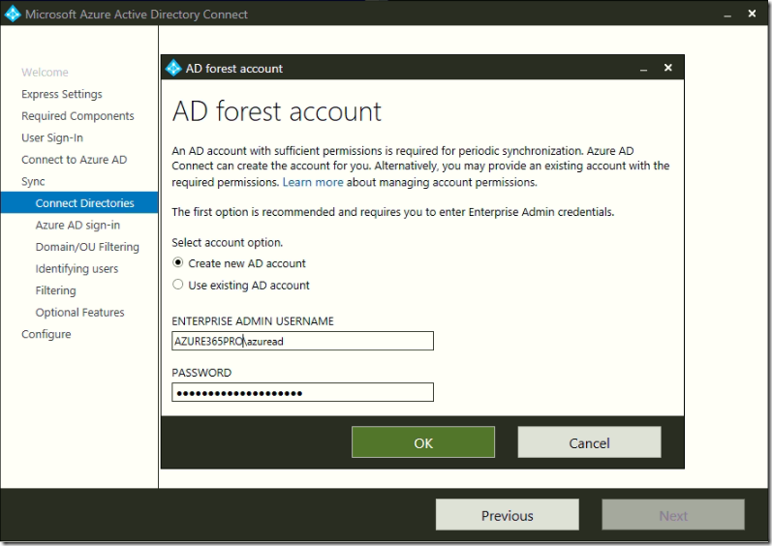Click the PASSWORD label text
The height and width of the screenshot is (546, 772).
[201, 373]
